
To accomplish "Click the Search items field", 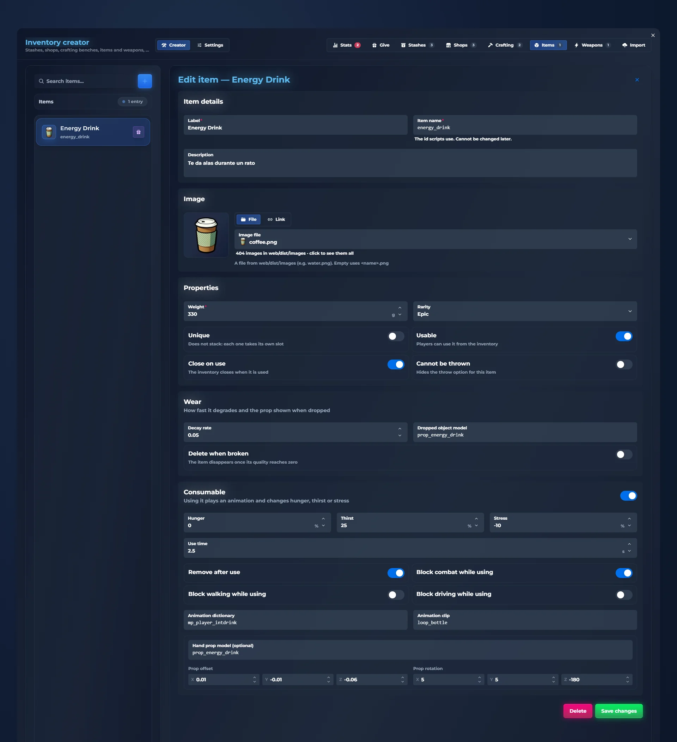I will (x=85, y=81).
